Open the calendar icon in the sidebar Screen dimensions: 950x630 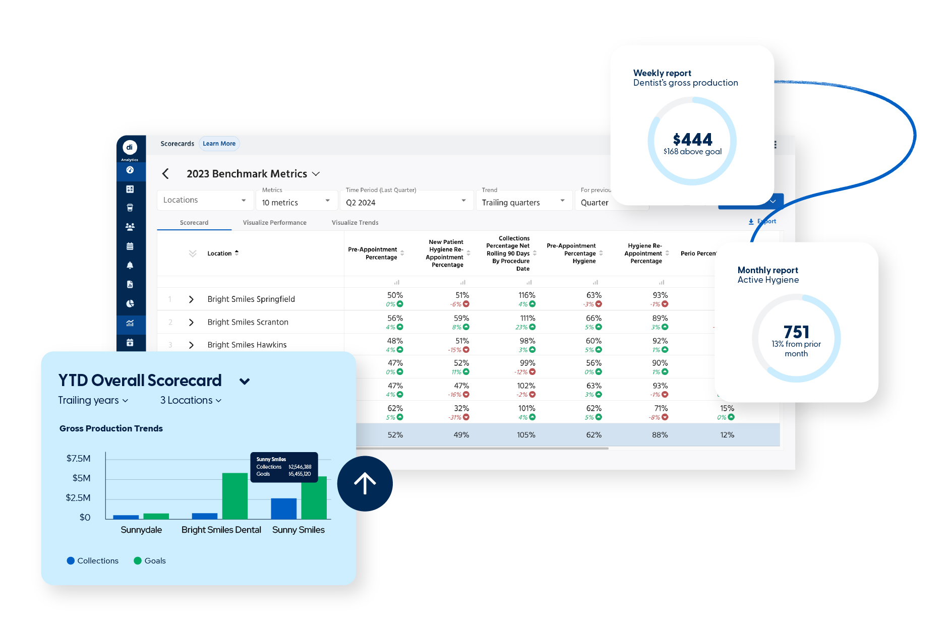pos(130,245)
